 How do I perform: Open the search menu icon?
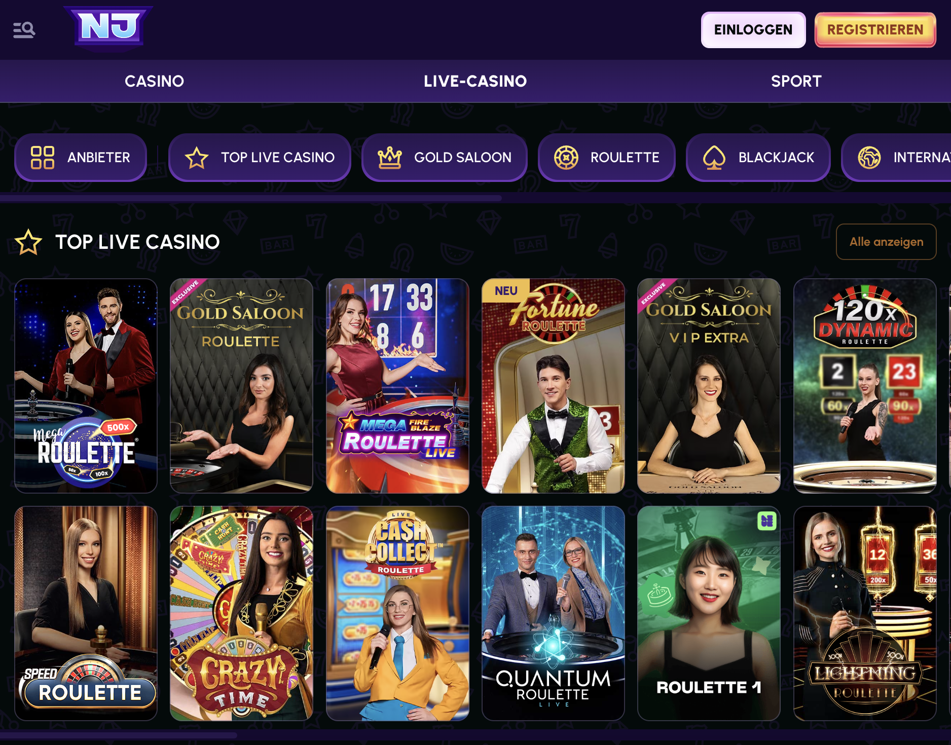(24, 30)
